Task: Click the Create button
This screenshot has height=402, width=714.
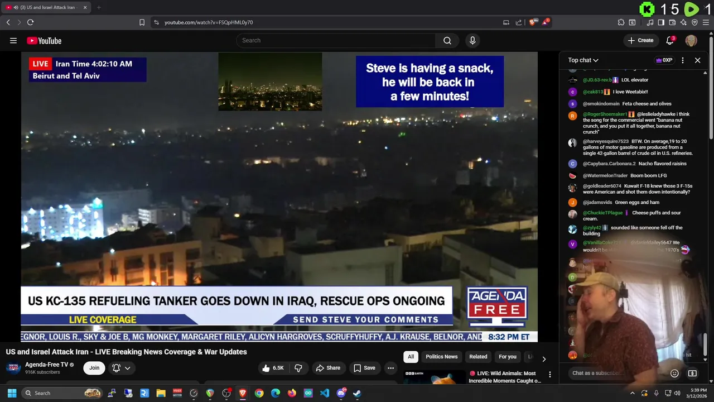Action: click(640, 40)
